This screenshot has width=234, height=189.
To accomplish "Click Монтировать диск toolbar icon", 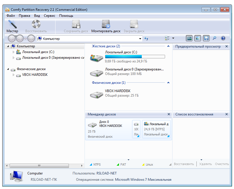I will tap(106, 24).
